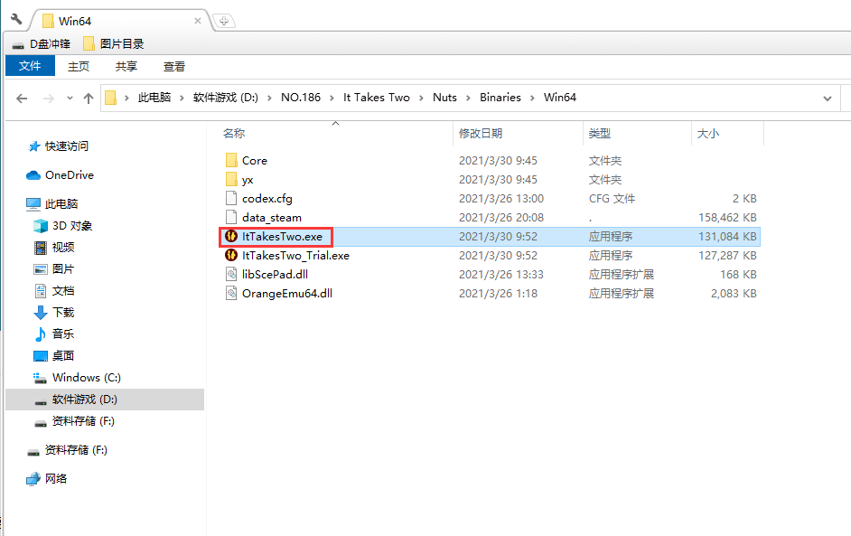The image size is (851, 536).
Task: Expand breadcrumb chevron after Binaries
Action: point(532,98)
